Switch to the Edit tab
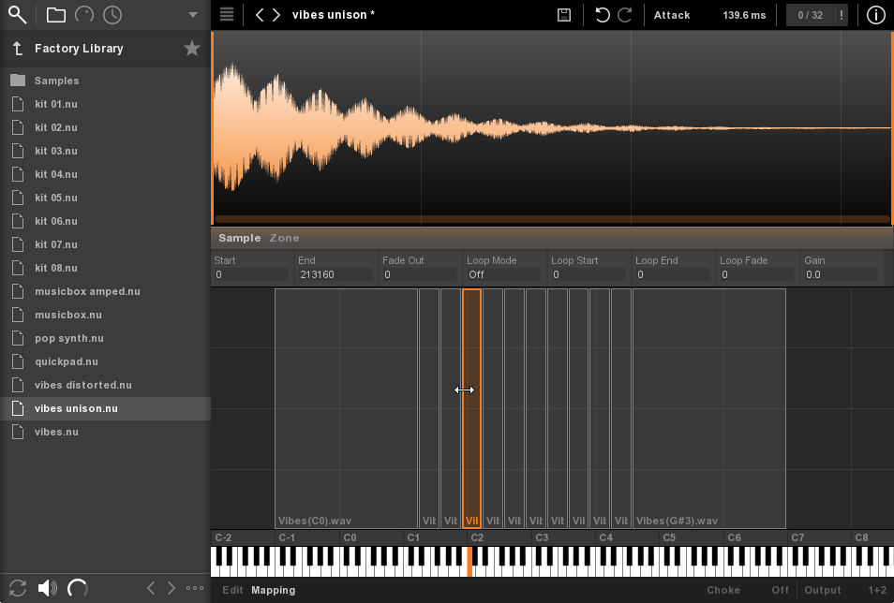Image resolution: width=894 pixels, height=603 pixels. (x=232, y=590)
